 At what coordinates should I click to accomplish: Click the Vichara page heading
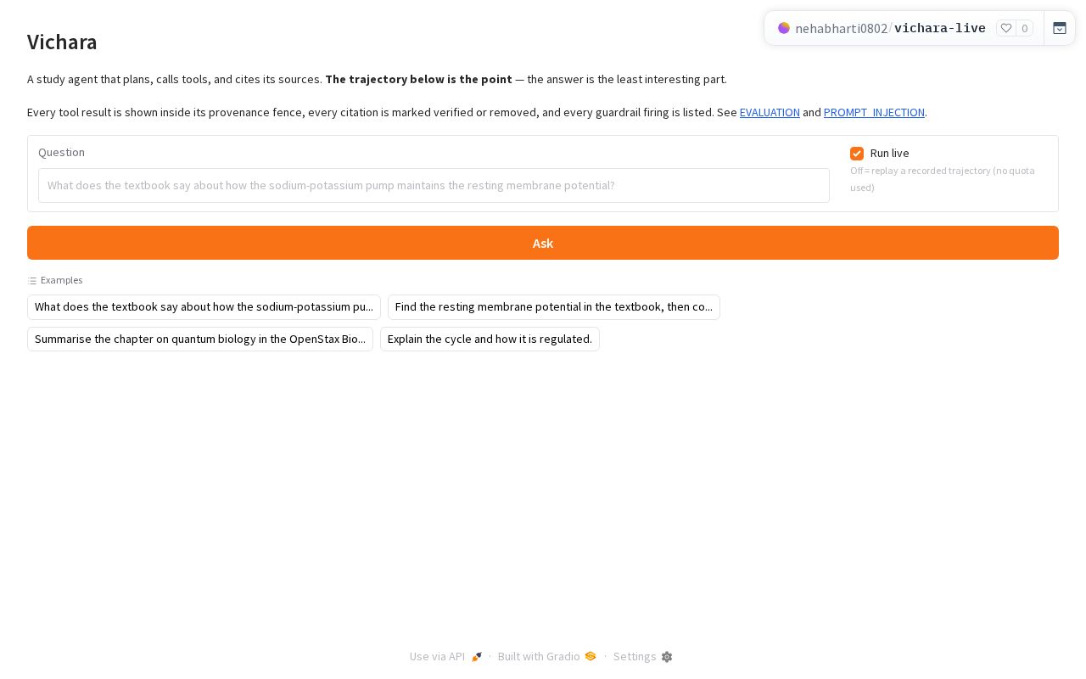coord(62,42)
